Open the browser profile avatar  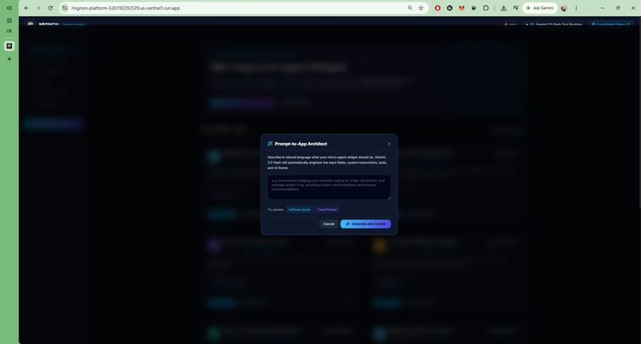564,8
